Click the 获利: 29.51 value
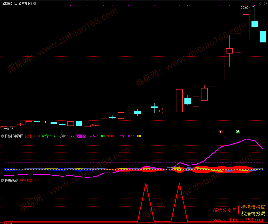The image size is (268, 224). [x=32, y=136]
